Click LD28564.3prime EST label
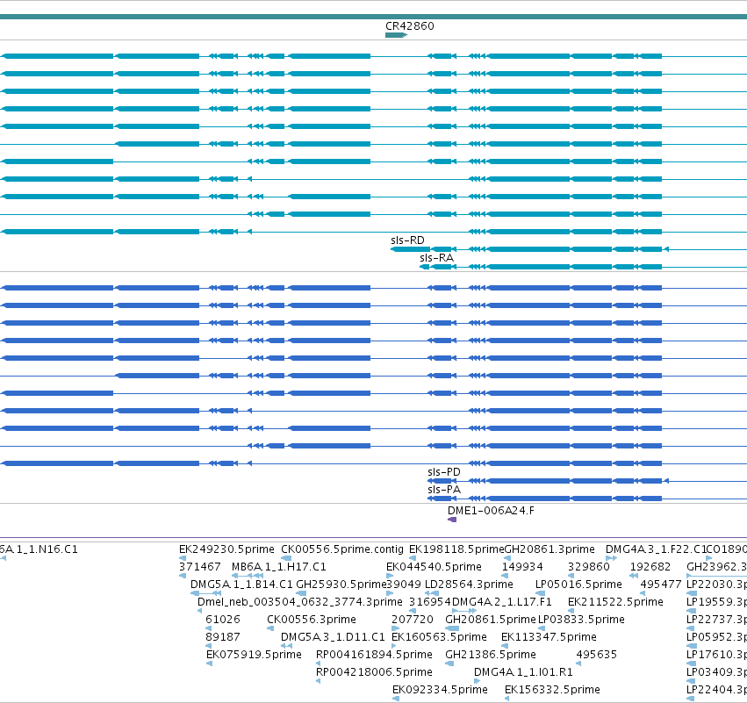Screen dimensions: 747x703 (469, 585)
